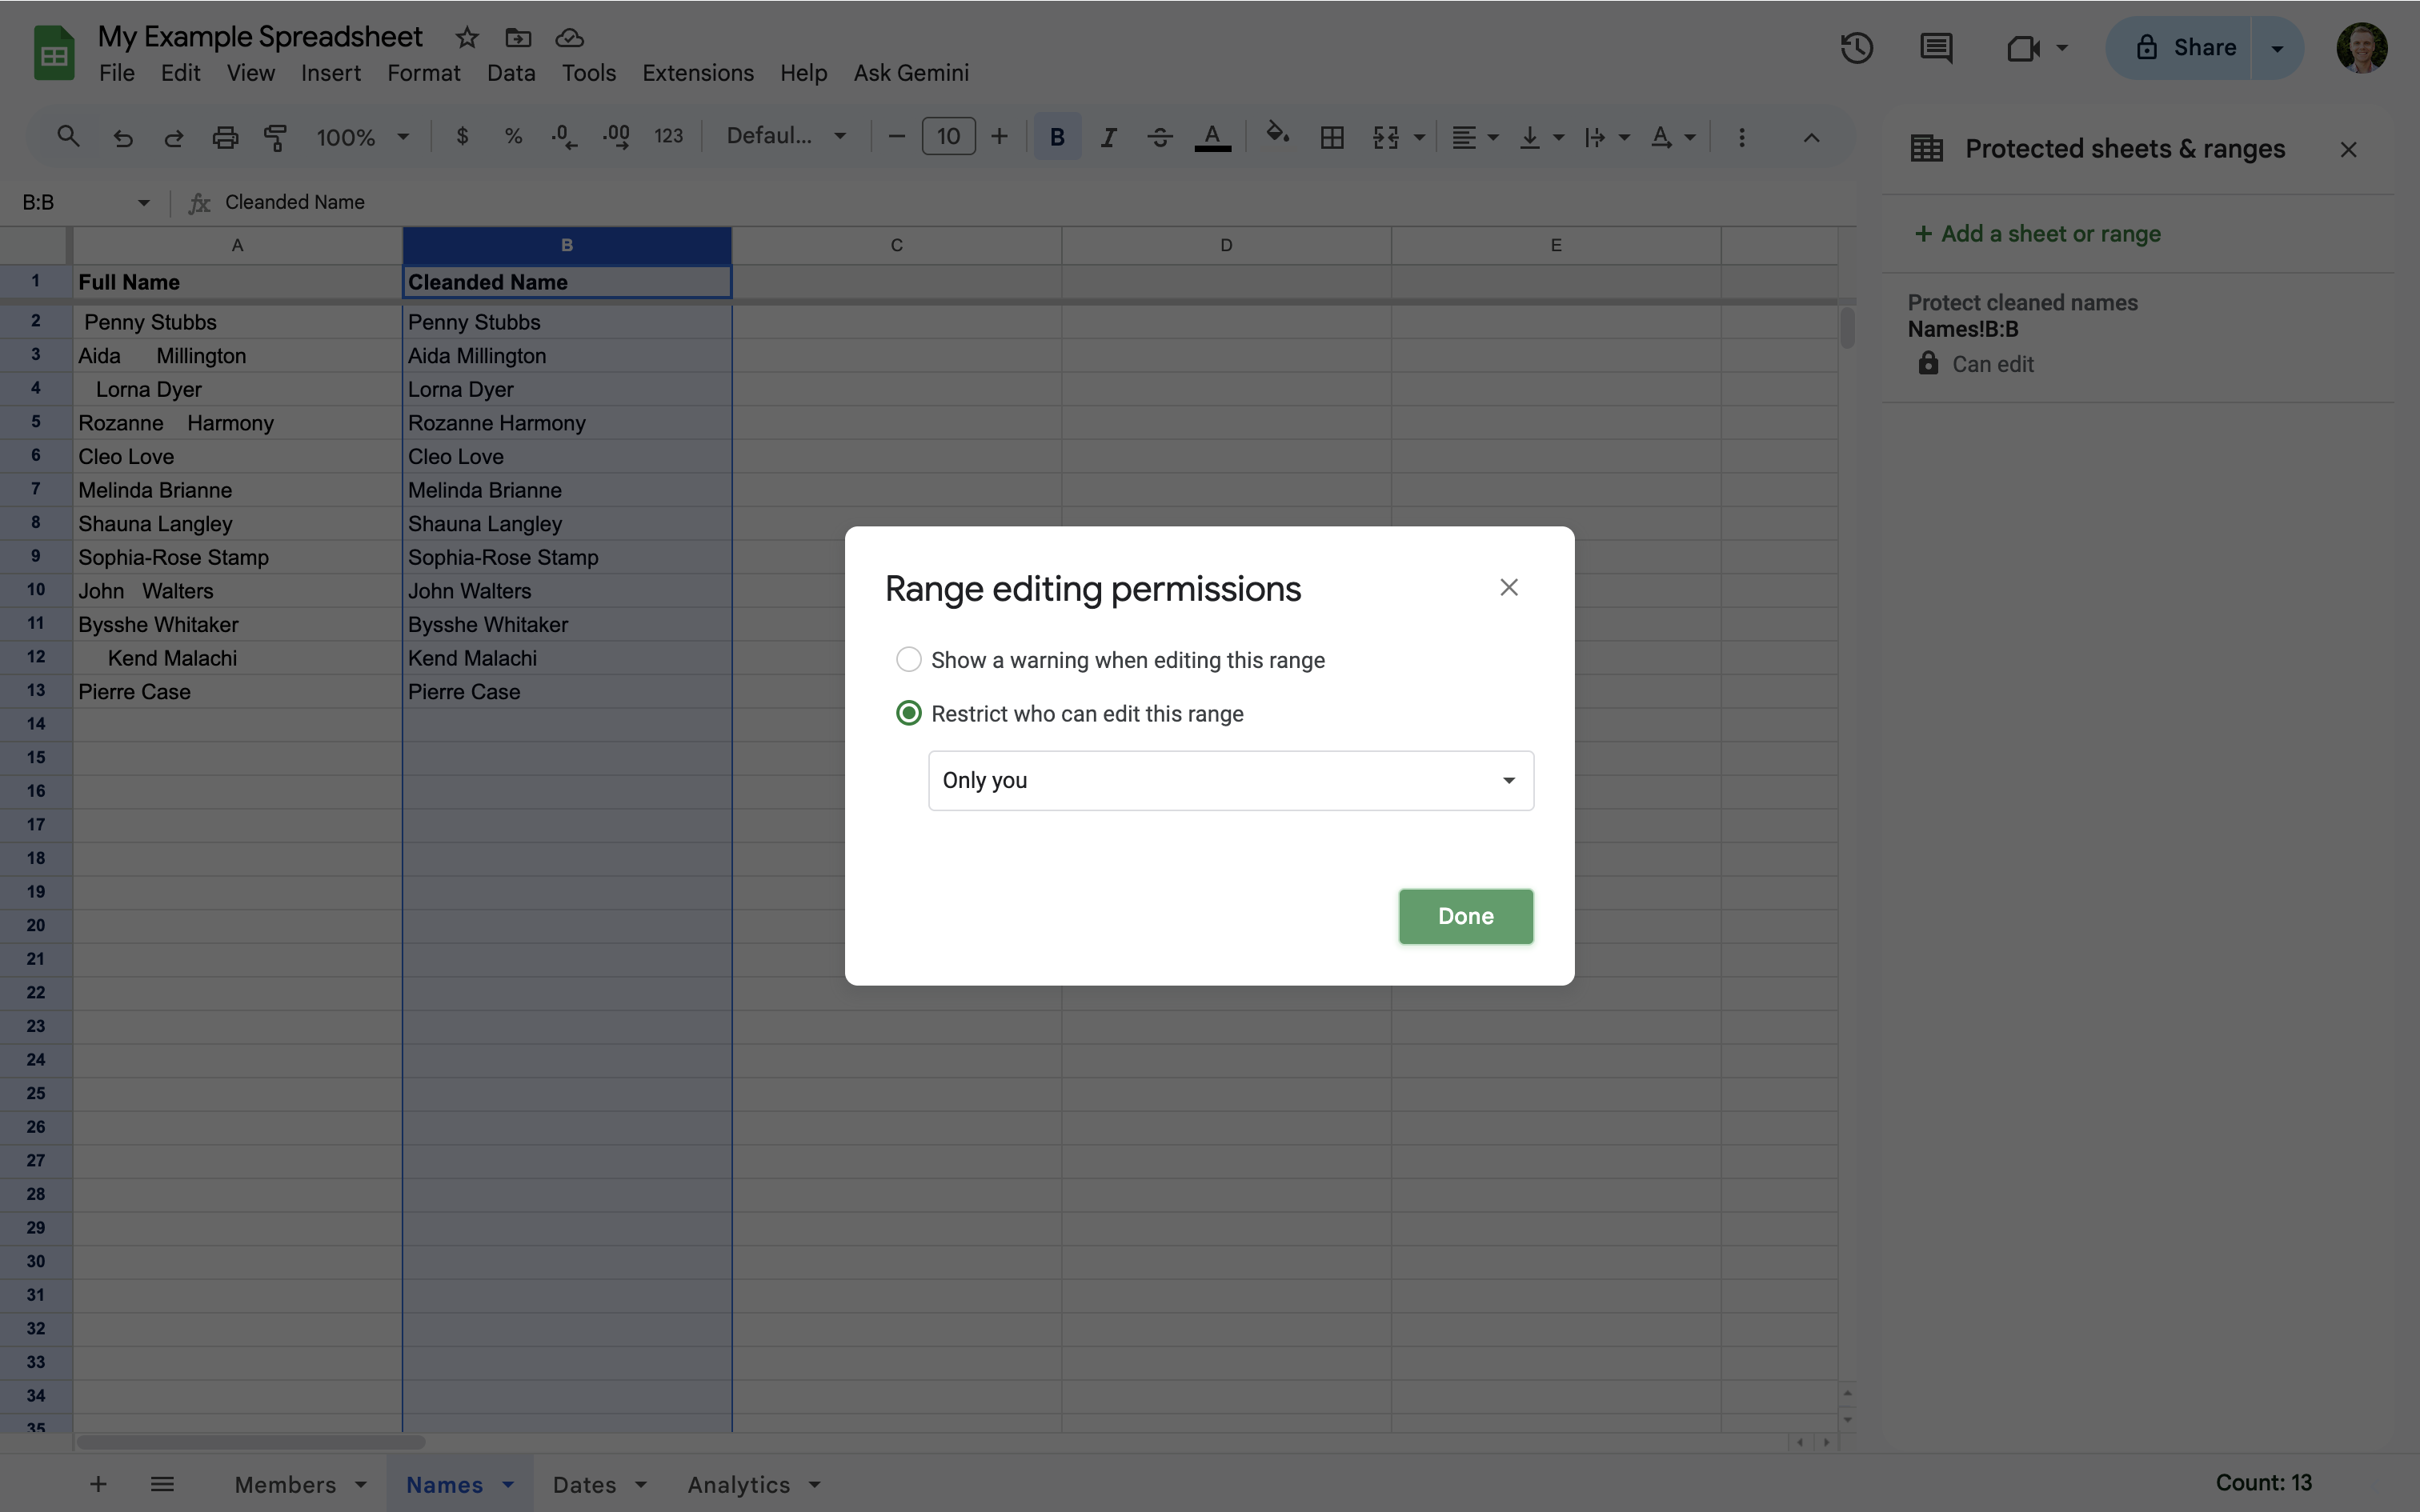Toggle bold formatting button
The width and height of the screenshot is (2420, 1512).
coord(1056,137)
